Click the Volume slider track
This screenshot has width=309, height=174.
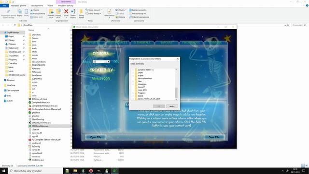click(101, 62)
